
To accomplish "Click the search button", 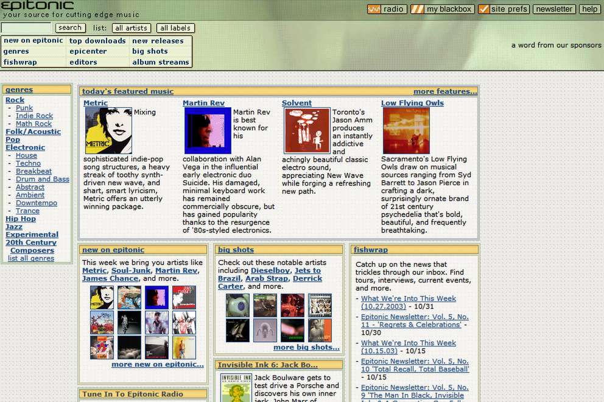I will point(70,28).
